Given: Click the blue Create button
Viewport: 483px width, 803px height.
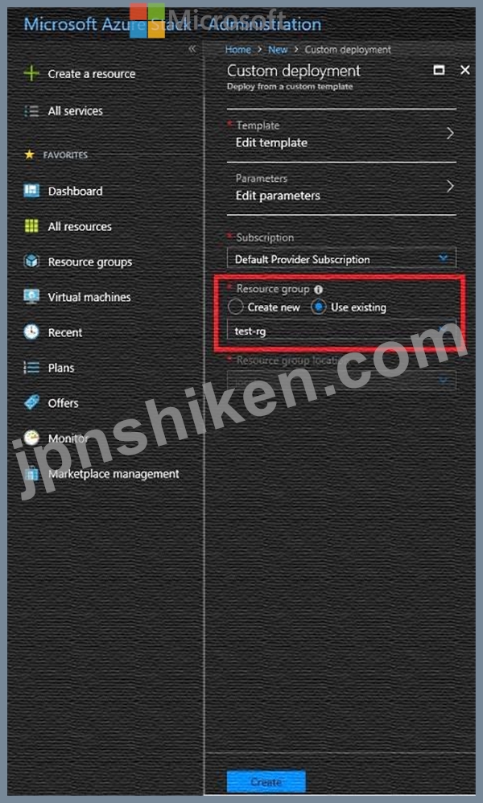Looking at the screenshot, I should [x=266, y=782].
